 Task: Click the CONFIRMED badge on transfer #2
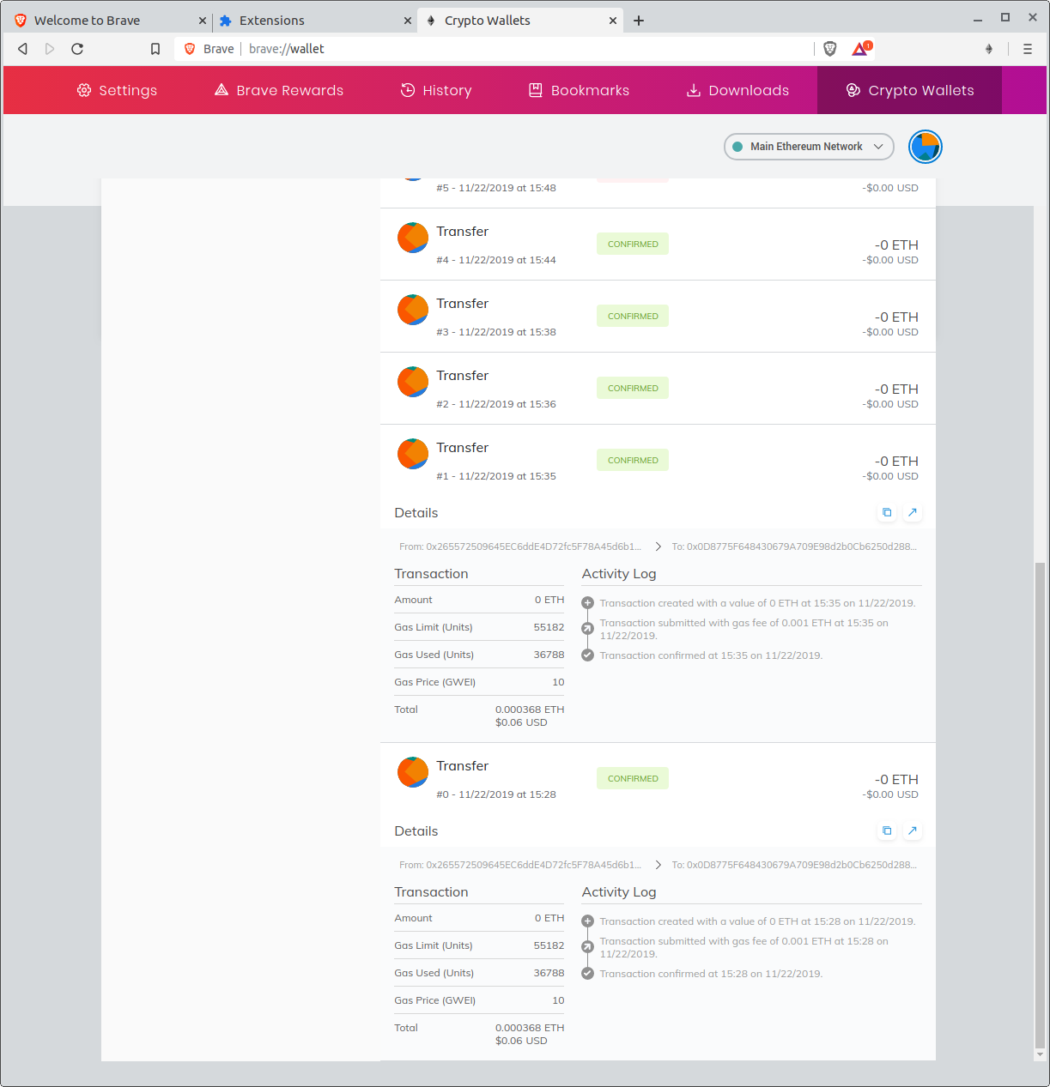tap(633, 389)
